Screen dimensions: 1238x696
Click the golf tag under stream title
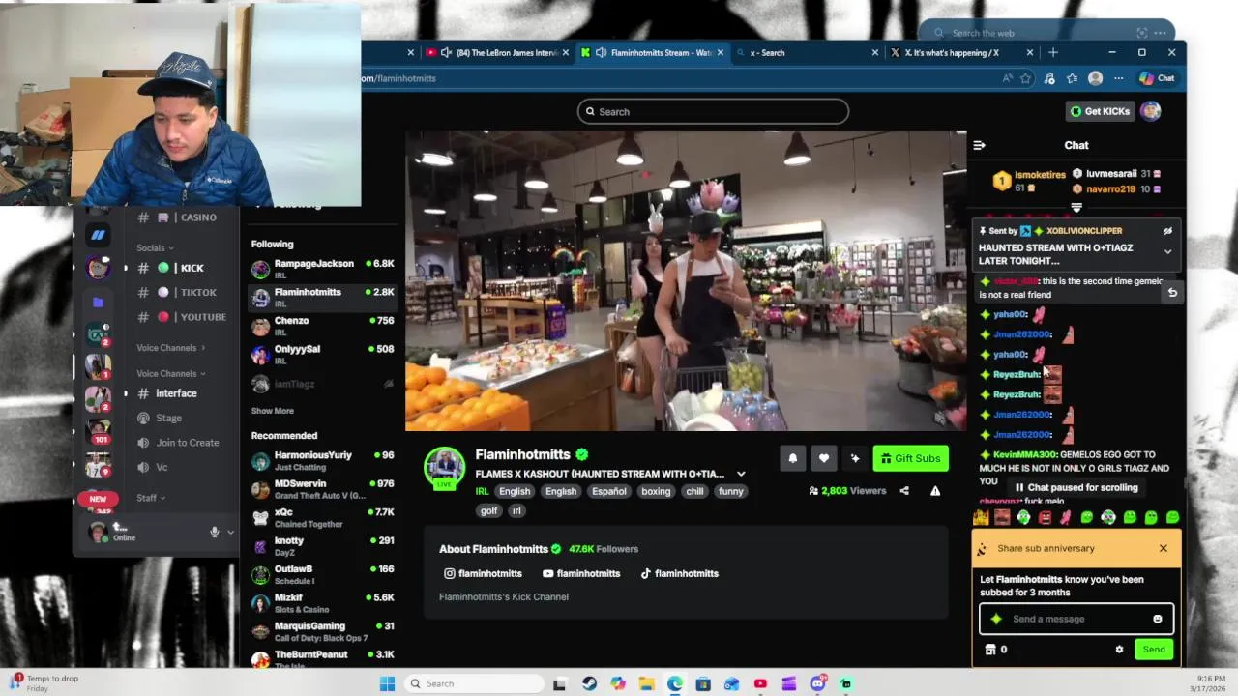[488, 510]
